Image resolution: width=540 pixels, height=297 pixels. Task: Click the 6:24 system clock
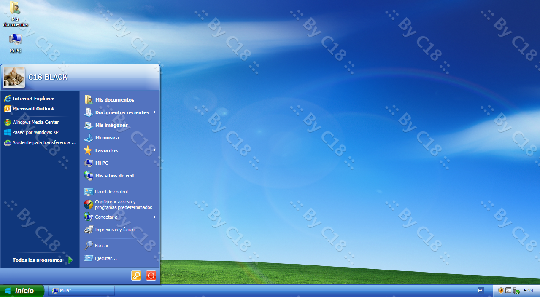point(528,291)
